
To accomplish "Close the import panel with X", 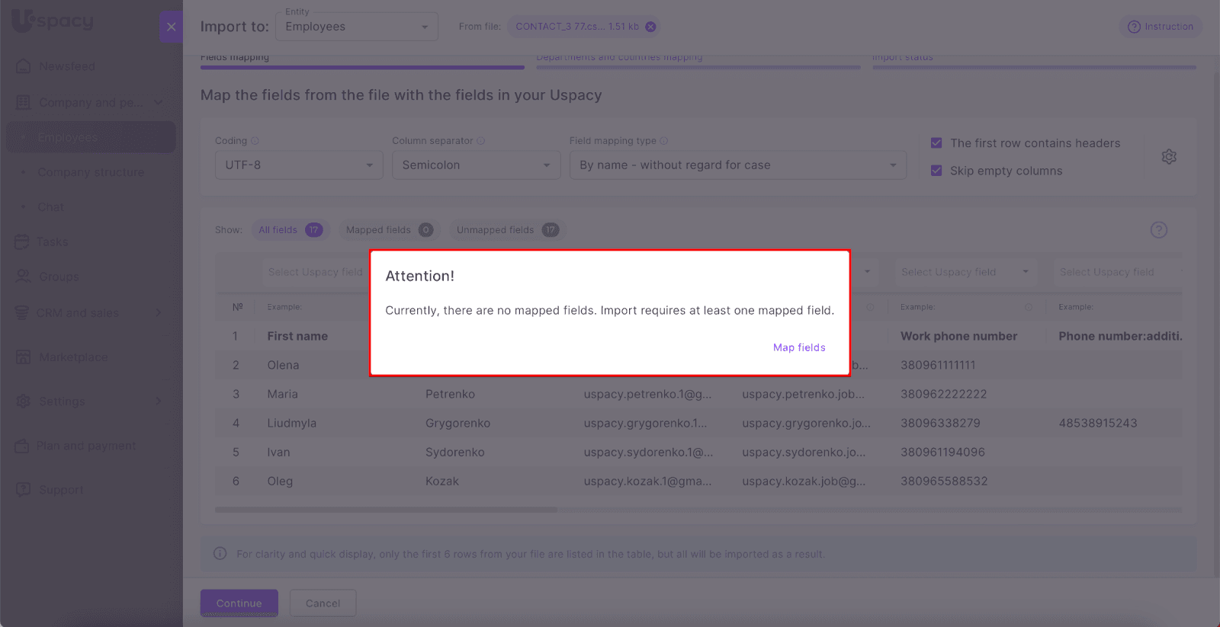I will click(171, 27).
